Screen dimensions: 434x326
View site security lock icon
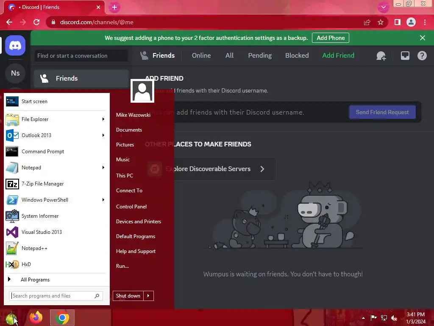coord(53,22)
